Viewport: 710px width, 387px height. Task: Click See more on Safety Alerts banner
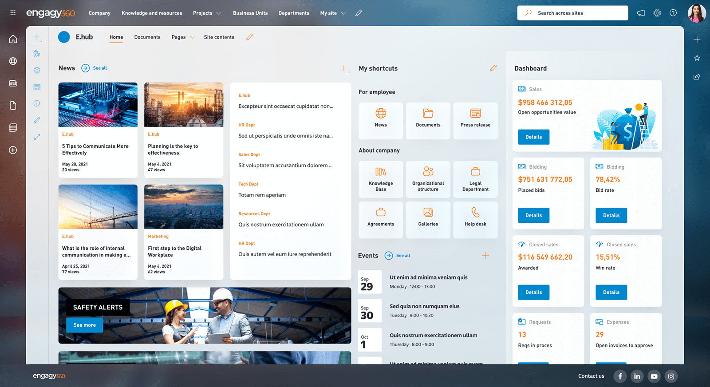tap(84, 325)
